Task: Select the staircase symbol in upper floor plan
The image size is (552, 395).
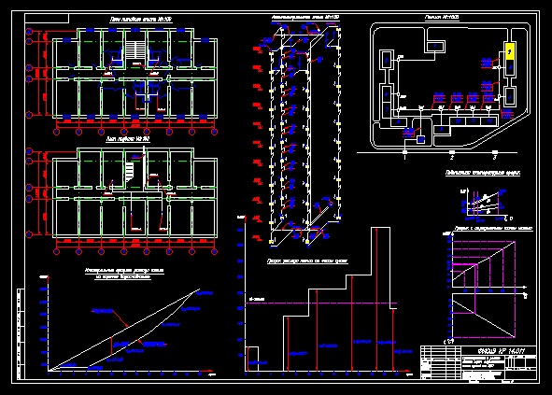Action: (135, 49)
